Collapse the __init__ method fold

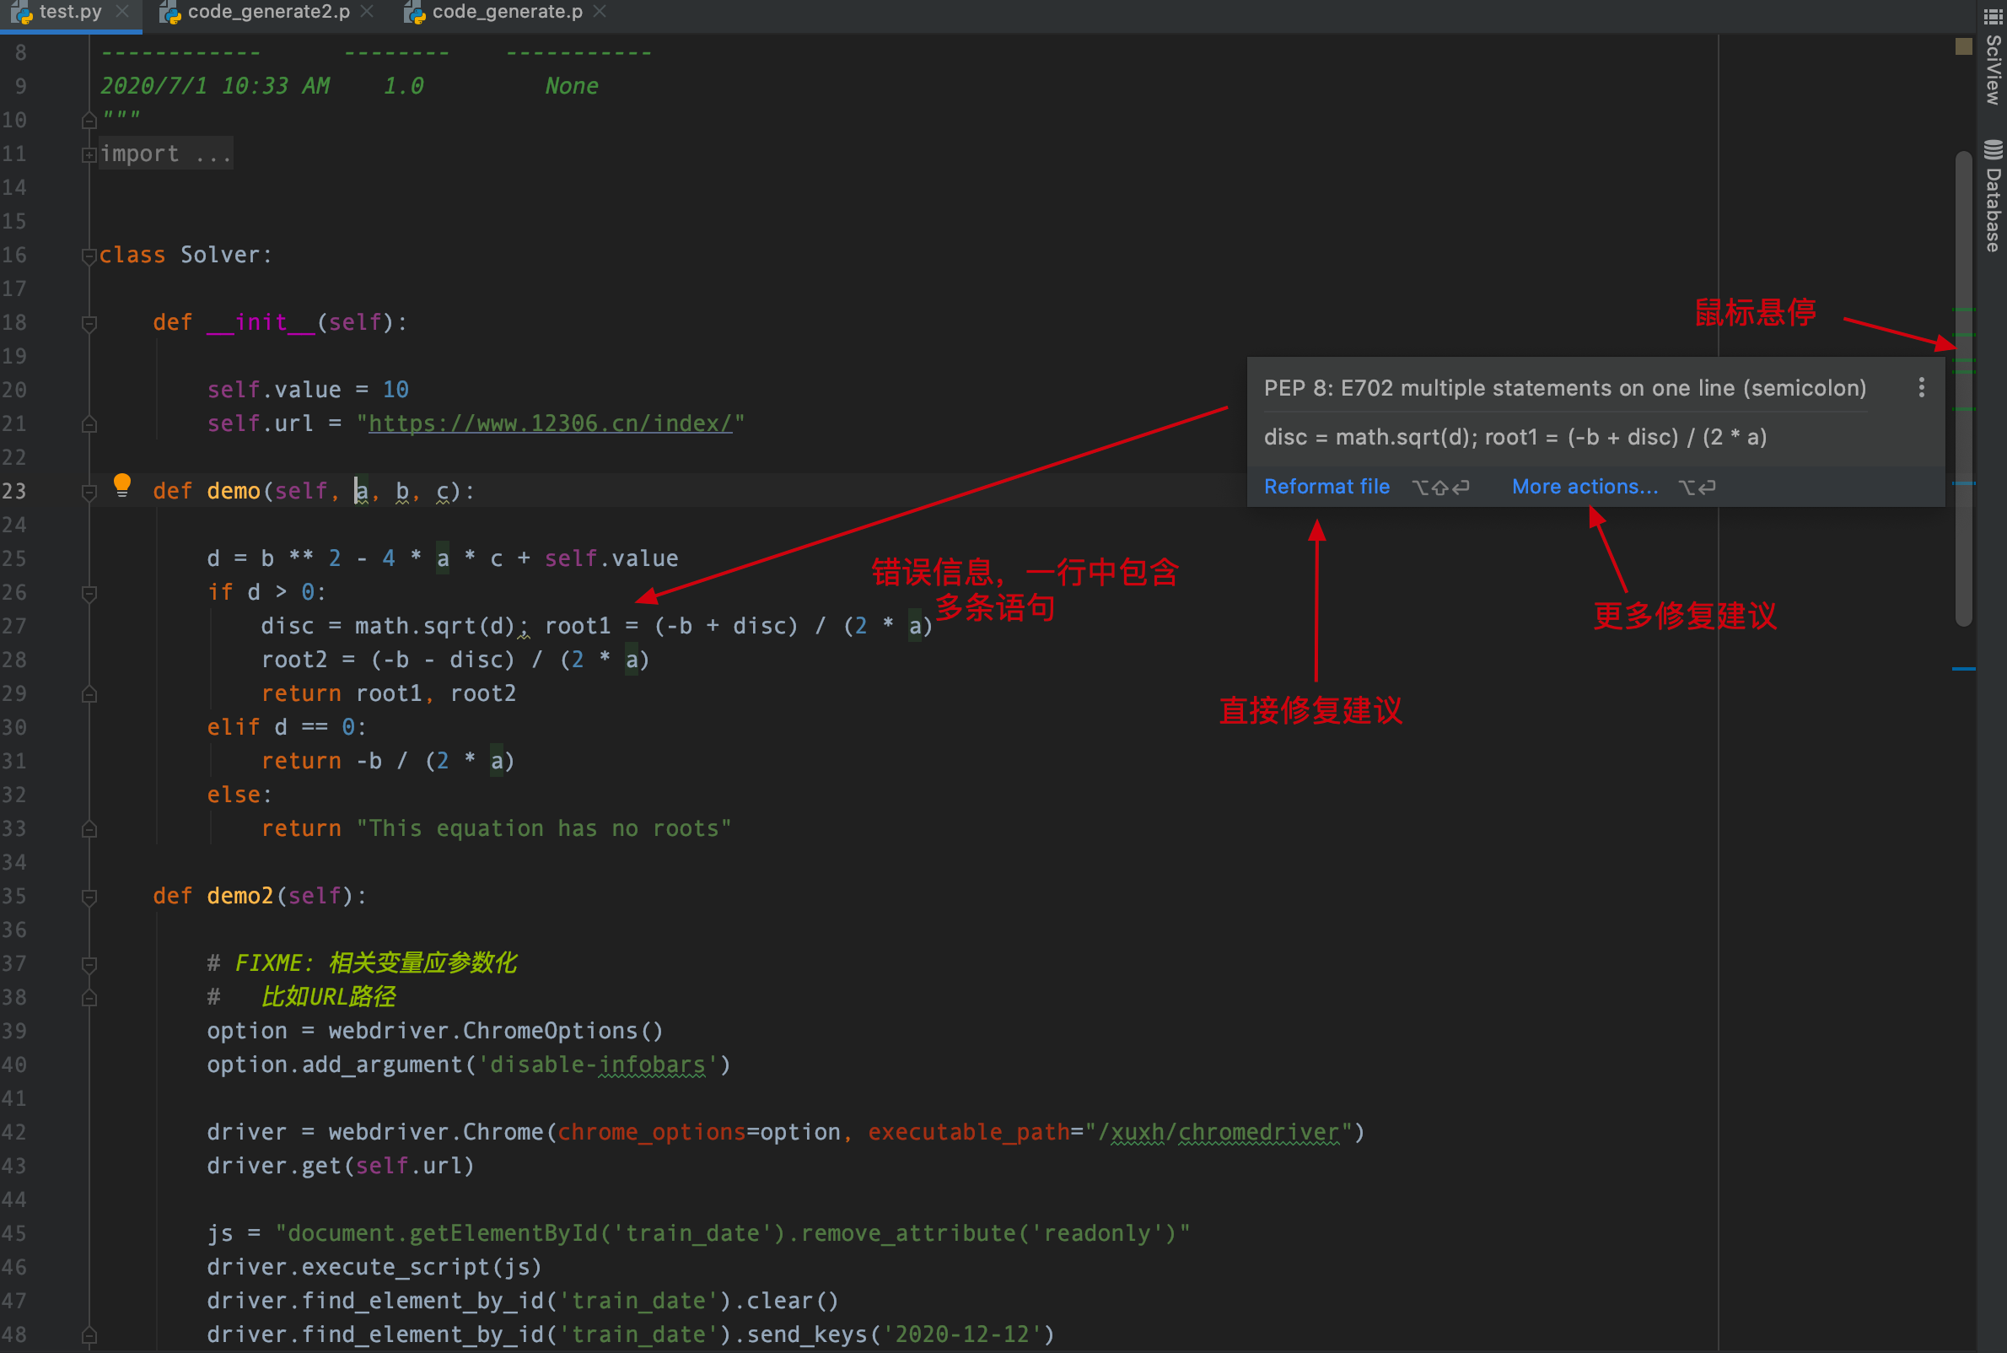[89, 323]
